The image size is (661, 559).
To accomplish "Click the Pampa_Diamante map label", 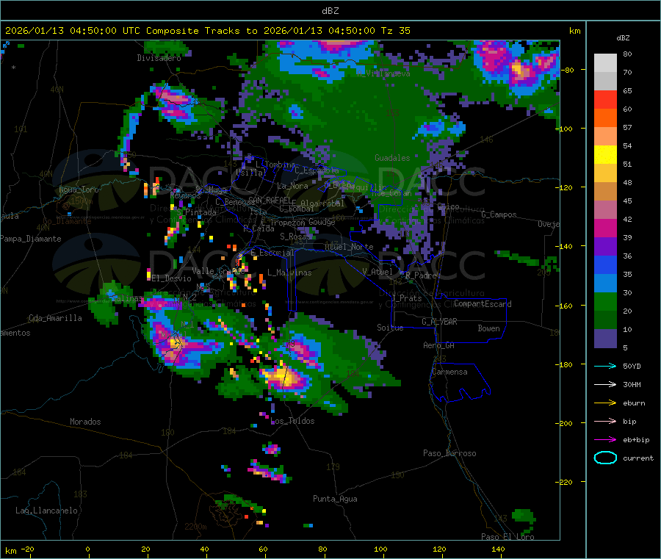I will [x=31, y=239].
